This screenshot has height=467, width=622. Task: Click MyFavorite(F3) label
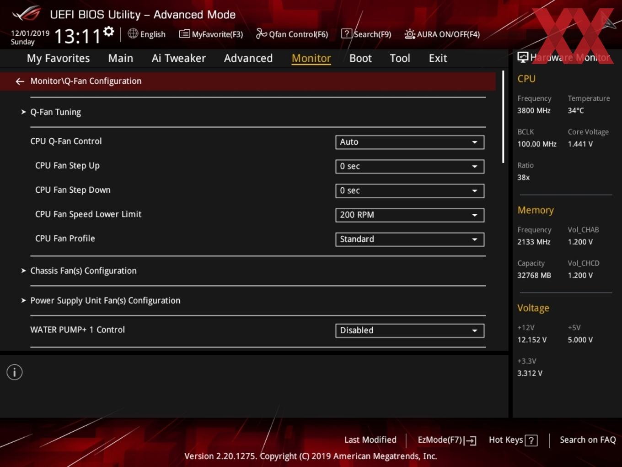tap(217, 34)
